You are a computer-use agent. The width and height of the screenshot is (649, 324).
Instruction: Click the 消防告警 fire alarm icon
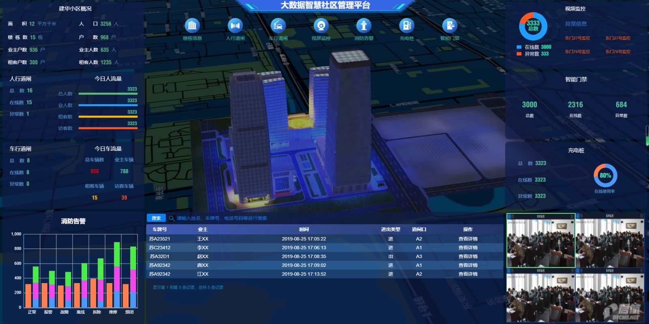(x=363, y=26)
